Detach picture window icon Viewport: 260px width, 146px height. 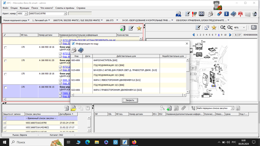(x=207, y=27)
